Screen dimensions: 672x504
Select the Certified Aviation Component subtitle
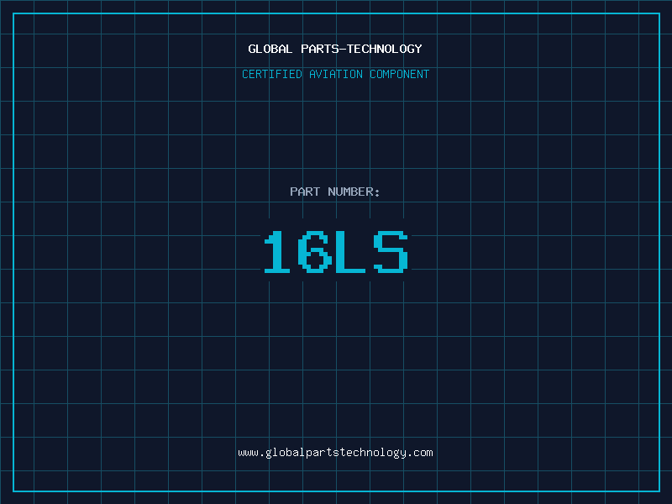click(x=335, y=75)
